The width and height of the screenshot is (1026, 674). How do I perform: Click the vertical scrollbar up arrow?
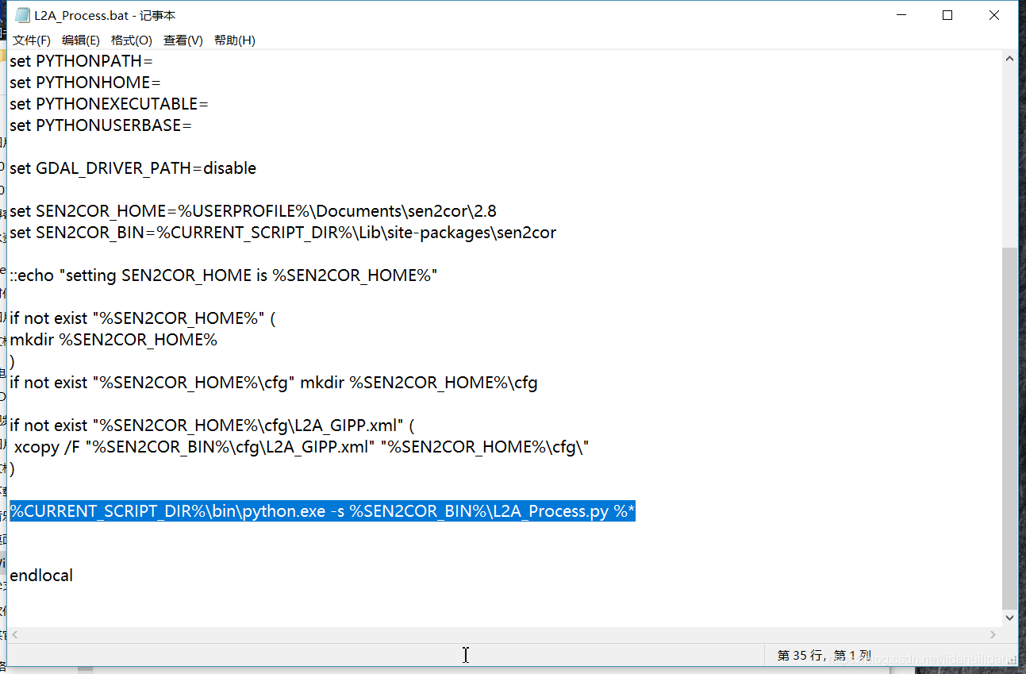coord(1009,59)
